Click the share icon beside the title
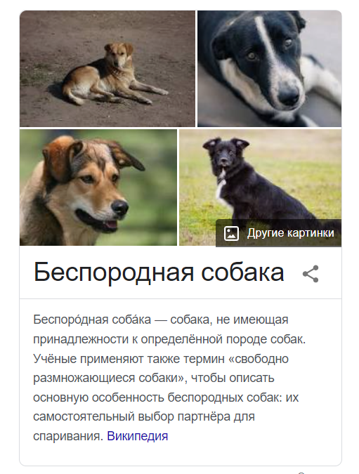This screenshot has width=359, height=474. point(311,274)
